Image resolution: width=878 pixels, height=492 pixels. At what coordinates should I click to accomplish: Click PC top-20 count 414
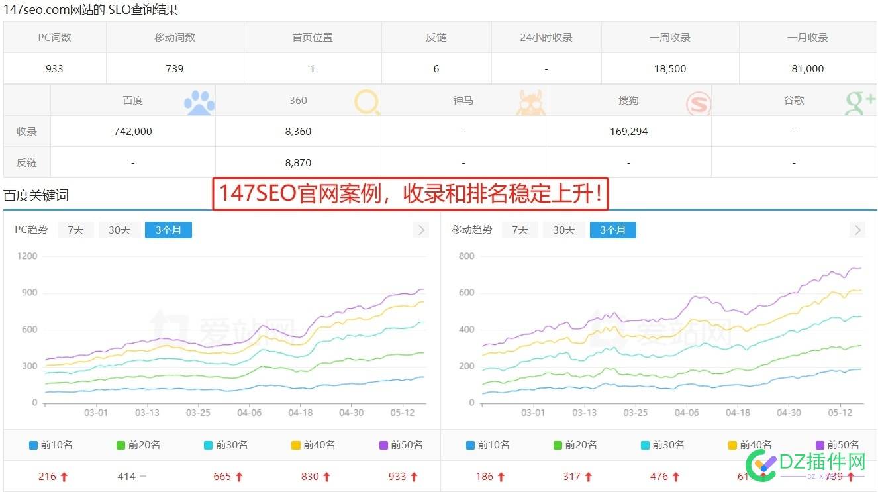(x=126, y=476)
